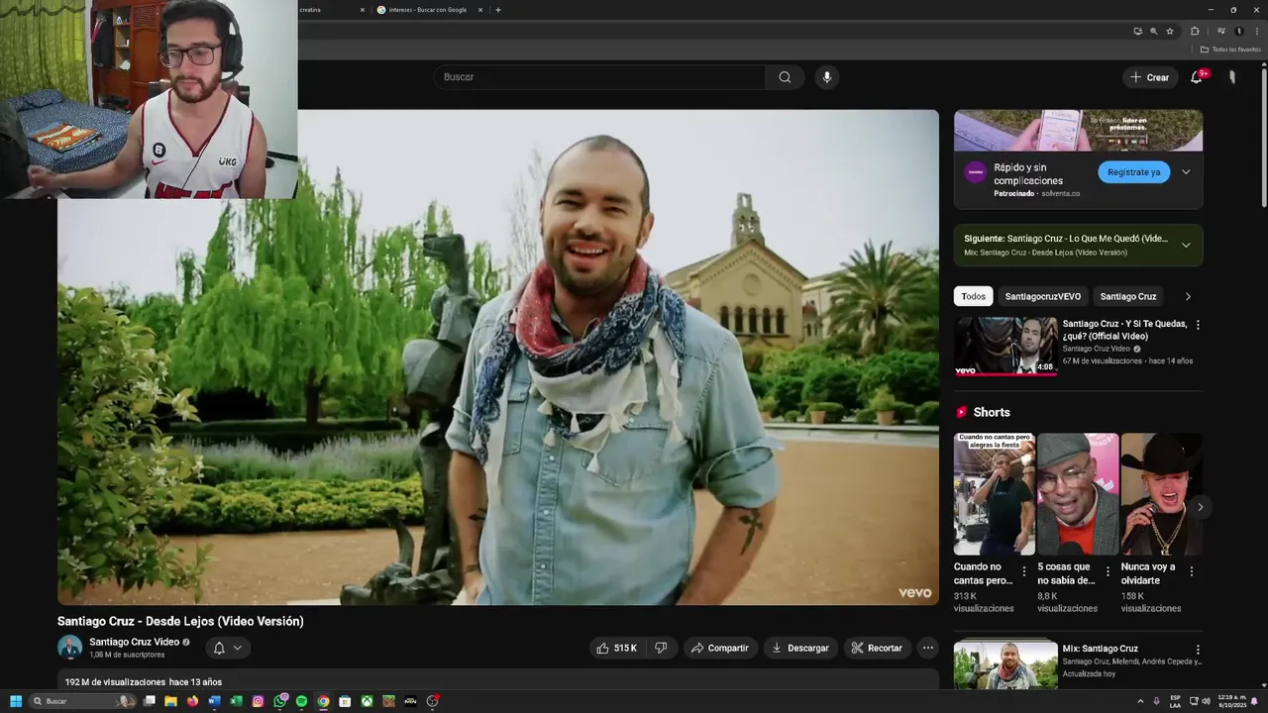
Task: Open Mix: Santiago Cruz playlist thumbnail
Action: pos(1005,664)
